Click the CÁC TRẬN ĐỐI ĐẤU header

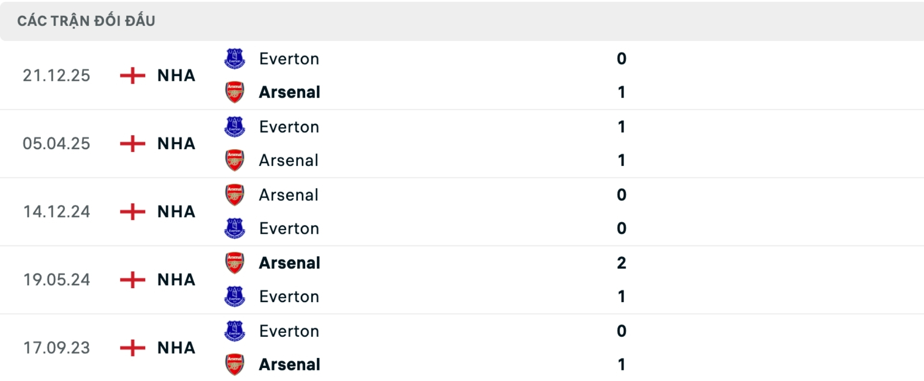pyautogui.click(x=87, y=20)
